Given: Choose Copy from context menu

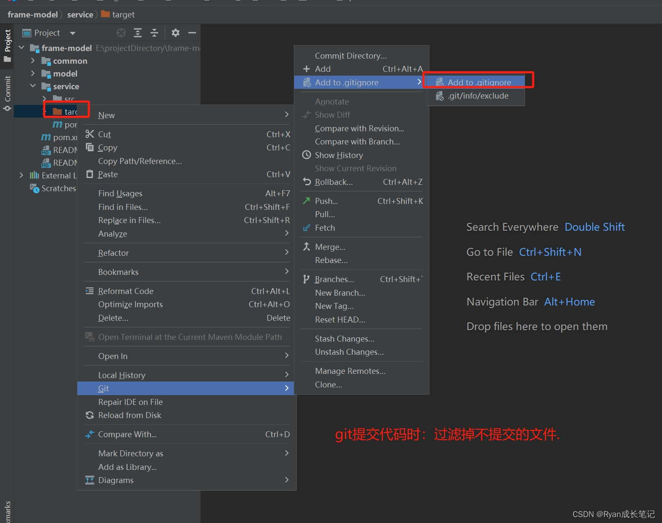Looking at the screenshot, I should click(187, 147).
